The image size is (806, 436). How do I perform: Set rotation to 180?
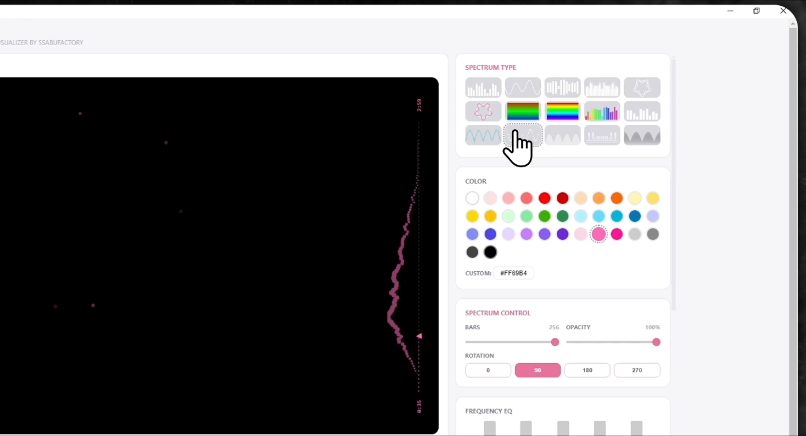pyautogui.click(x=587, y=370)
